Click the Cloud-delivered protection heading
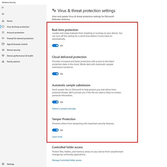Viewport: 167px width, 167px height. point(69,57)
